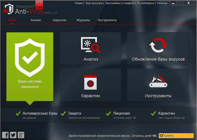197x140 pixels.
Task: Click the Защита checkmark icon
Action: pyautogui.click(x=63, y=114)
